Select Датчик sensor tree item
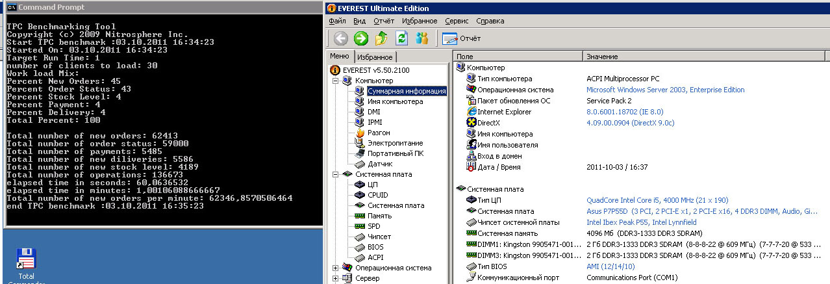 click(380, 164)
